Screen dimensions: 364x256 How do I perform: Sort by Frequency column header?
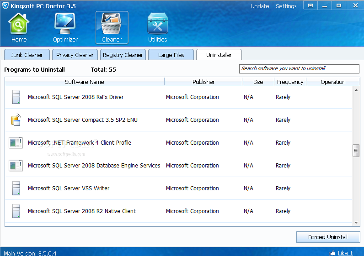point(290,82)
